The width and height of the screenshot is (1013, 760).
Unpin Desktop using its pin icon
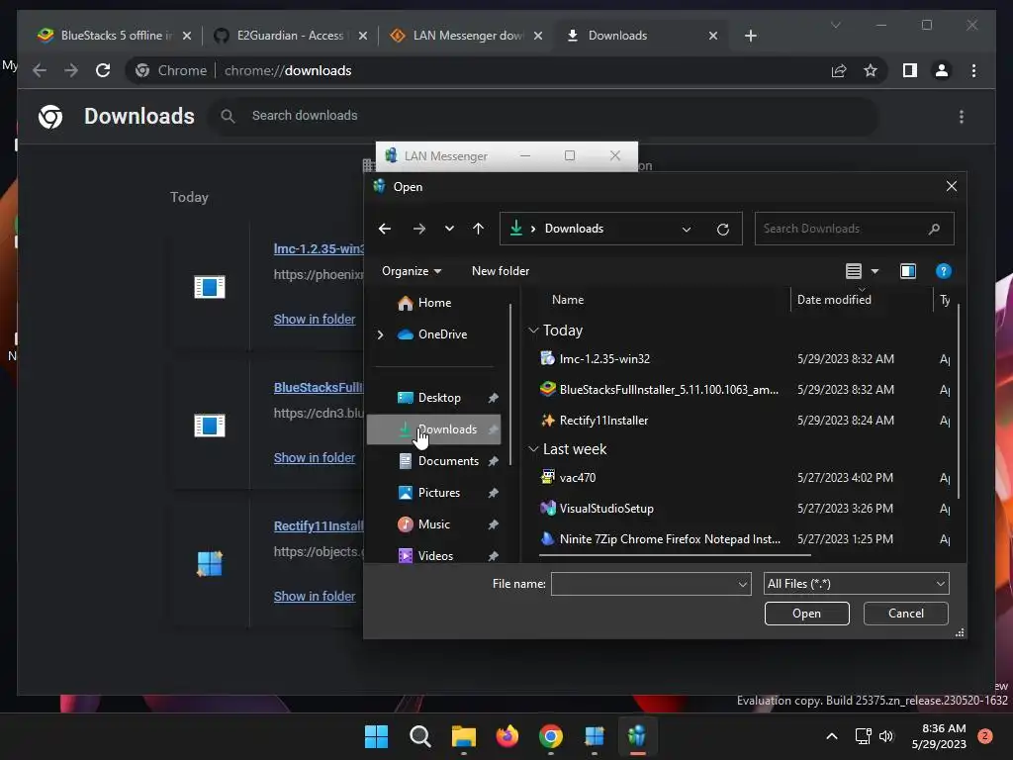493,398
